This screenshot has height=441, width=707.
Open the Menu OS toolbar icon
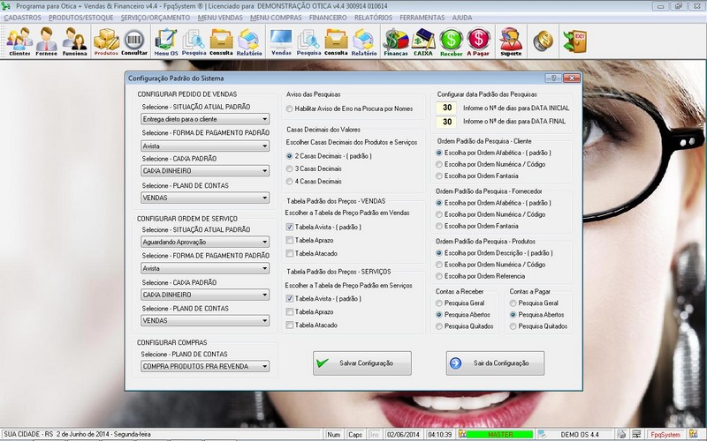165,41
